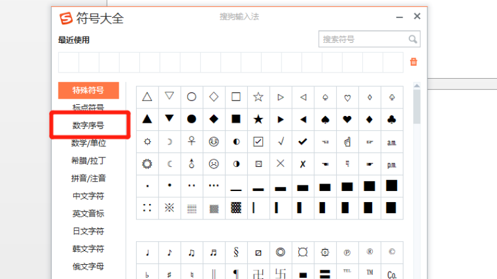497x279 pixels.
Task: Insert the square root check symbol
Action: 281,142
